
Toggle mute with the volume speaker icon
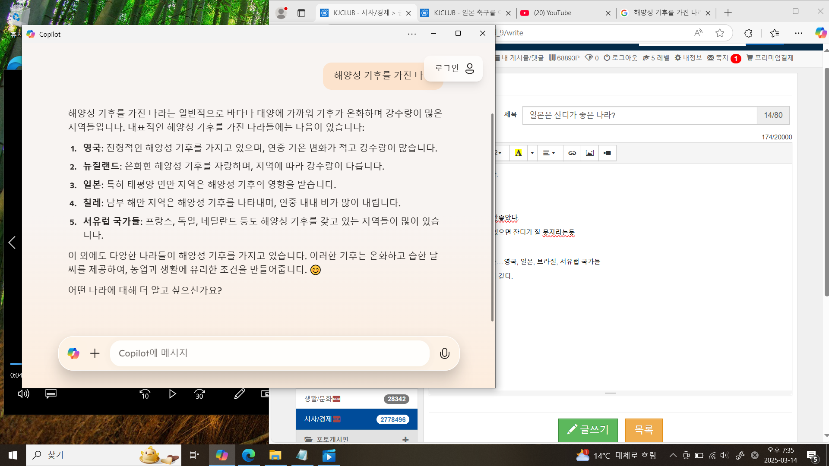[23, 394]
